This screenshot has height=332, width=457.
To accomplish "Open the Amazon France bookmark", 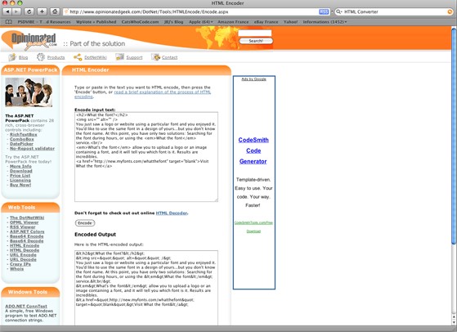I will click(x=233, y=22).
